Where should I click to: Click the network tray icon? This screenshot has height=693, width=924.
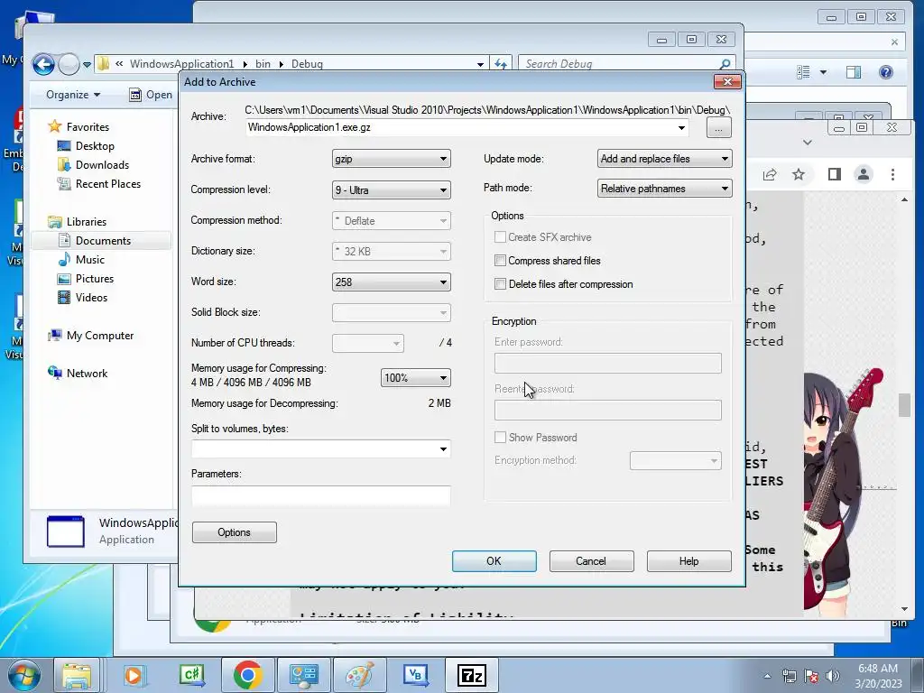point(789,676)
